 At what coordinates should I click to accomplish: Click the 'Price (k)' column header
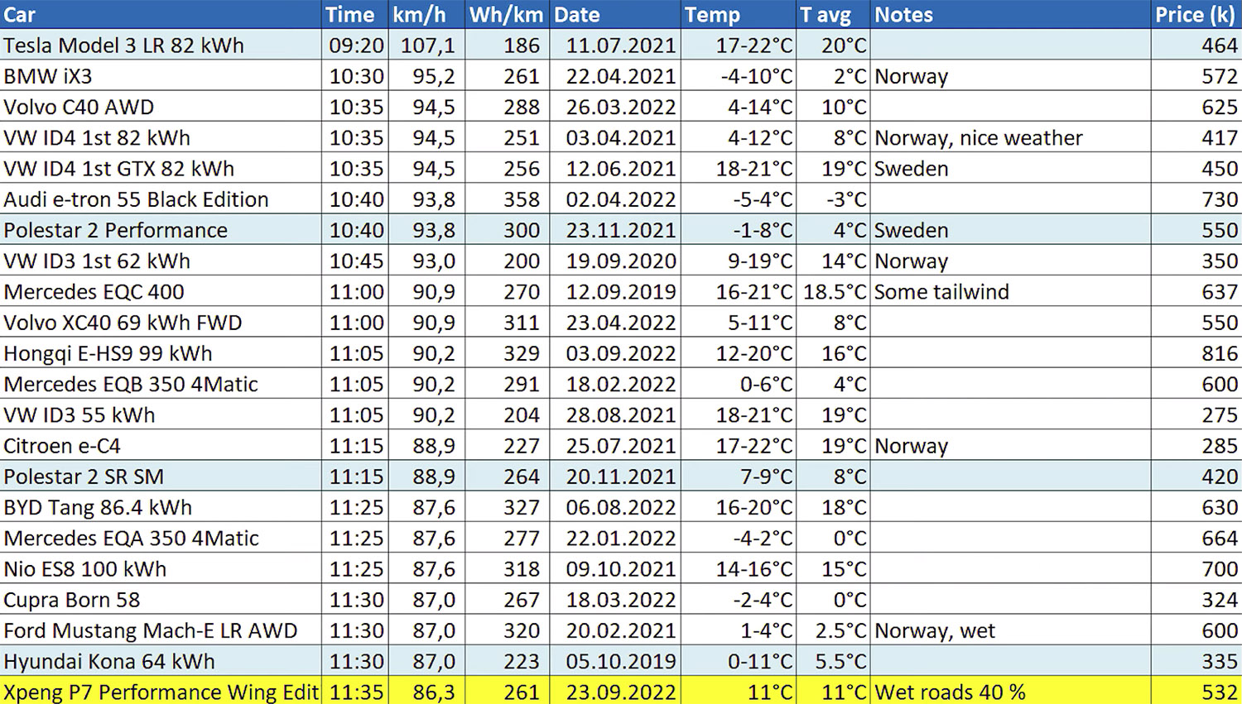pos(1197,14)
